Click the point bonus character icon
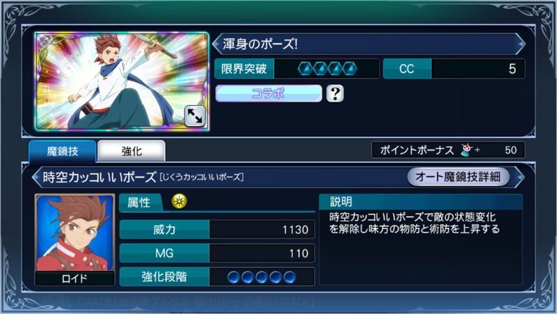 tap(466, 150)
